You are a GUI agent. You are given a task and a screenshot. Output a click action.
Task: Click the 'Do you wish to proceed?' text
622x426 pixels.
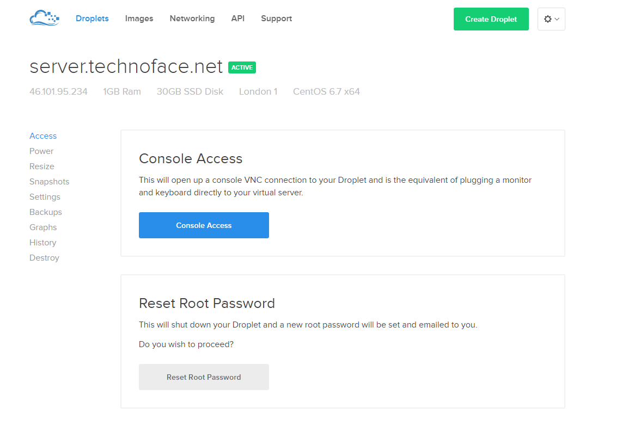(186, 344)
